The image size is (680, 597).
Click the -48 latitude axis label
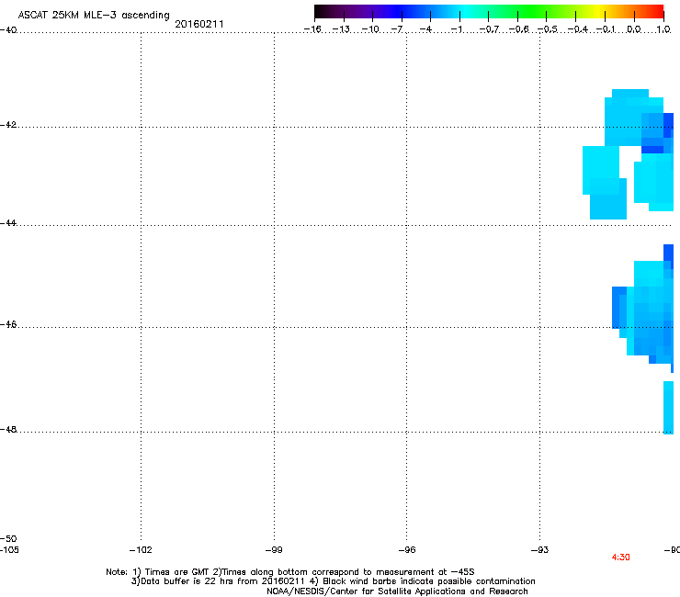pyautogui.click(x=8, y=429)
